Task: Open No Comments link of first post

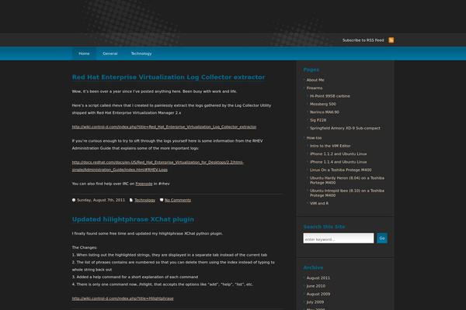Action: (178, 200)
